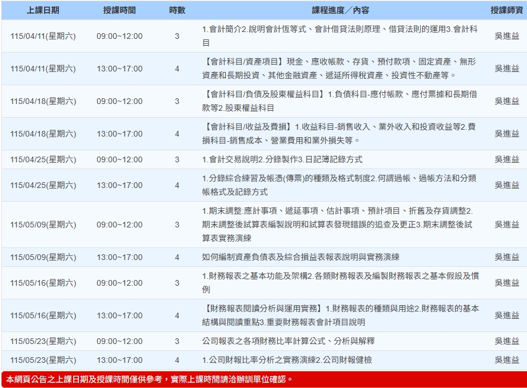Select the 如何編制資產負債表 content row
527x388 pixels.
point(301,257)
